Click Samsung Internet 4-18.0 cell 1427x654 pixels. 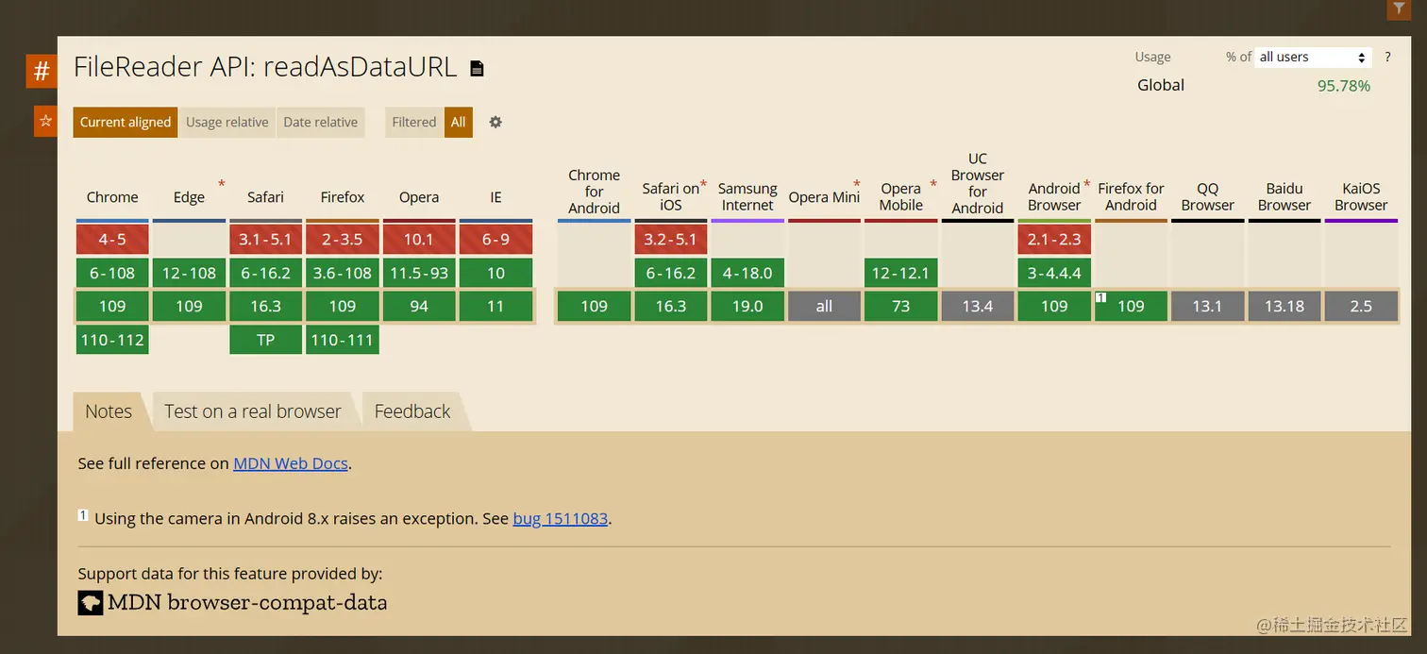point(747,273)
